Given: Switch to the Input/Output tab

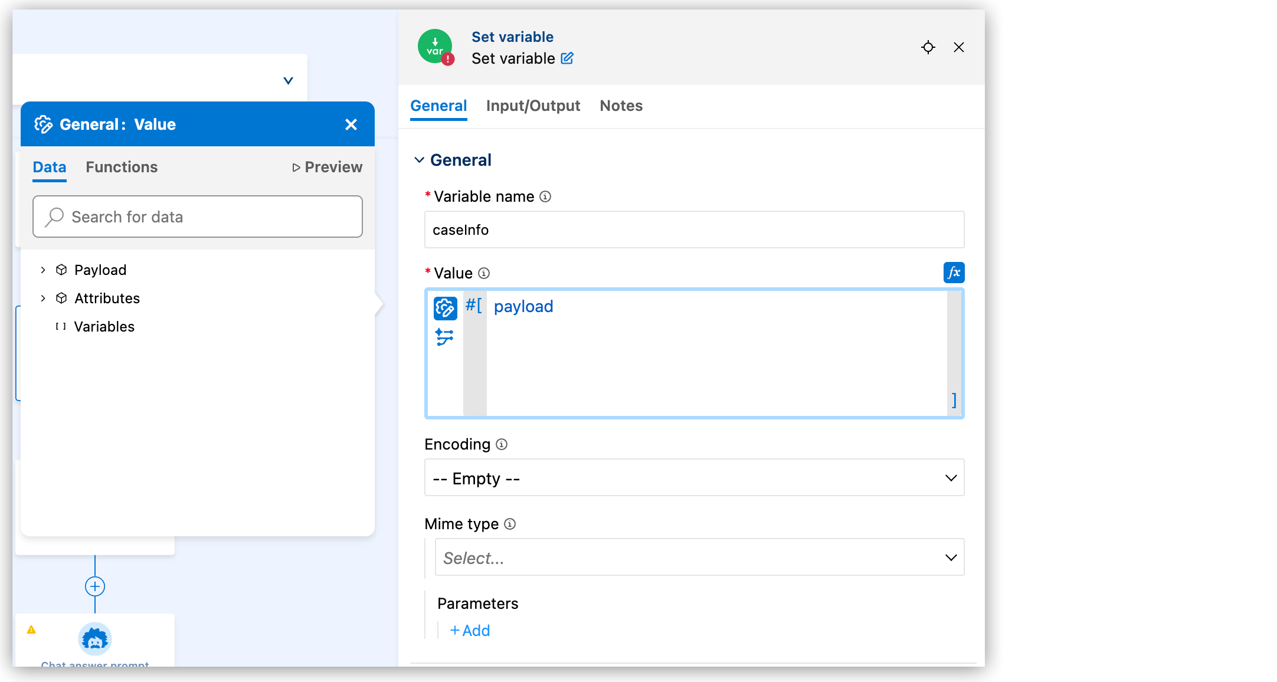Looking at the screenshot, I should click(x=533, y=106).
